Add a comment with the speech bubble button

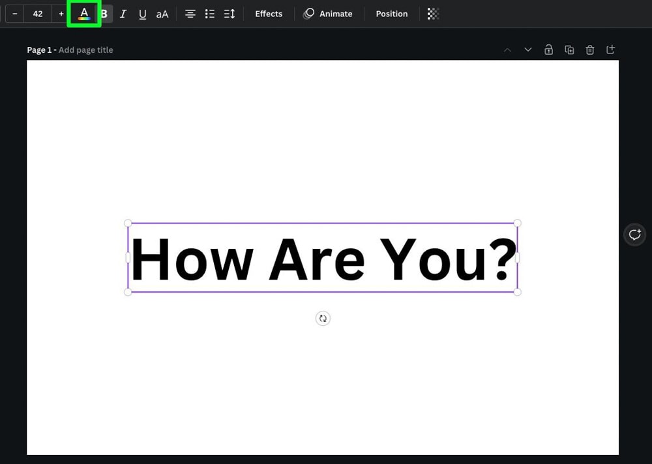pyautogui.click(x=634, y=235)
